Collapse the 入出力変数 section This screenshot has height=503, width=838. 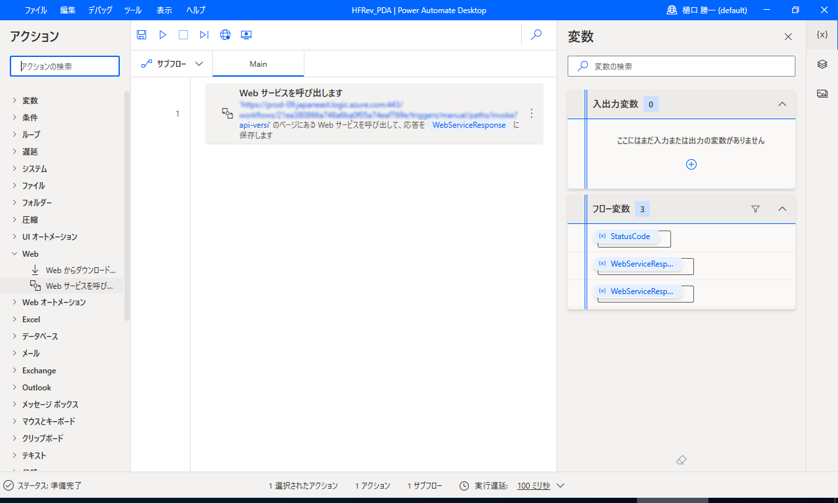(782, 104)
